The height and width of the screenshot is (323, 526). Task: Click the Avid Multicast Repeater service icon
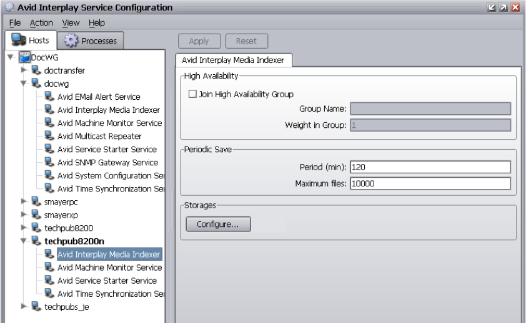(x=49, y=136)
